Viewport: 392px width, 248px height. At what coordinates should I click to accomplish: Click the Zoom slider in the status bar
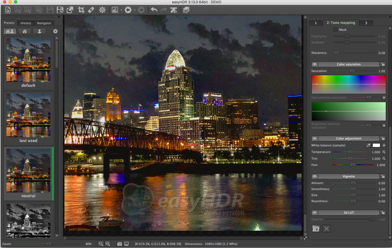pos(49,244)
